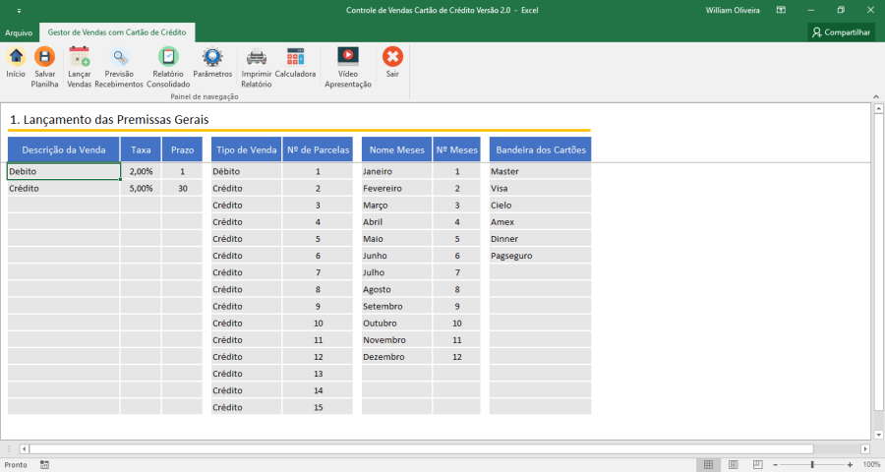Select the 2,00% taxa cell
The width and height of the screenshot is (885, 472).
tap(141, 171)
